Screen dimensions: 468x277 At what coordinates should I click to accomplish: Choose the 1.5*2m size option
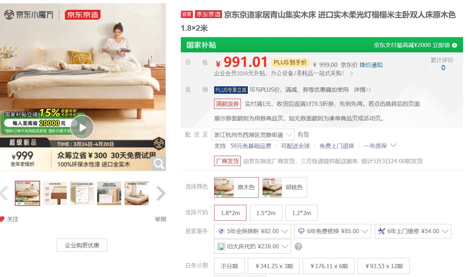[x=266, y=213]
